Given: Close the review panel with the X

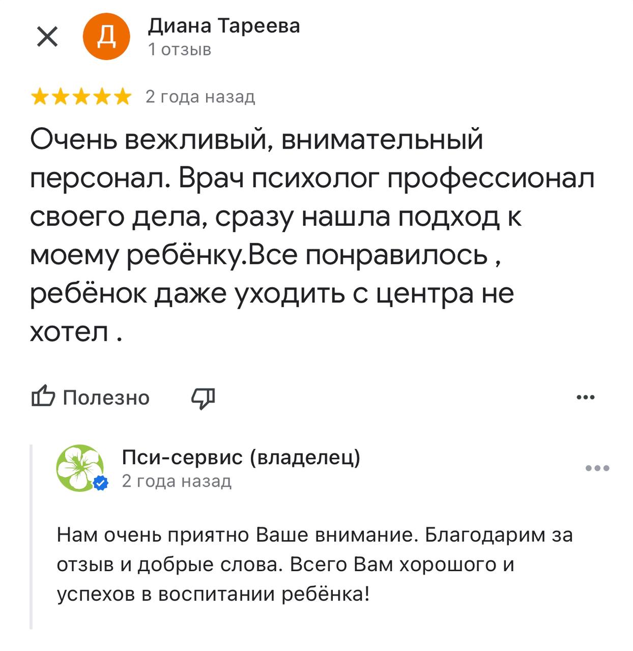Looking at the screenshot, I should click(x=46, y=36).
